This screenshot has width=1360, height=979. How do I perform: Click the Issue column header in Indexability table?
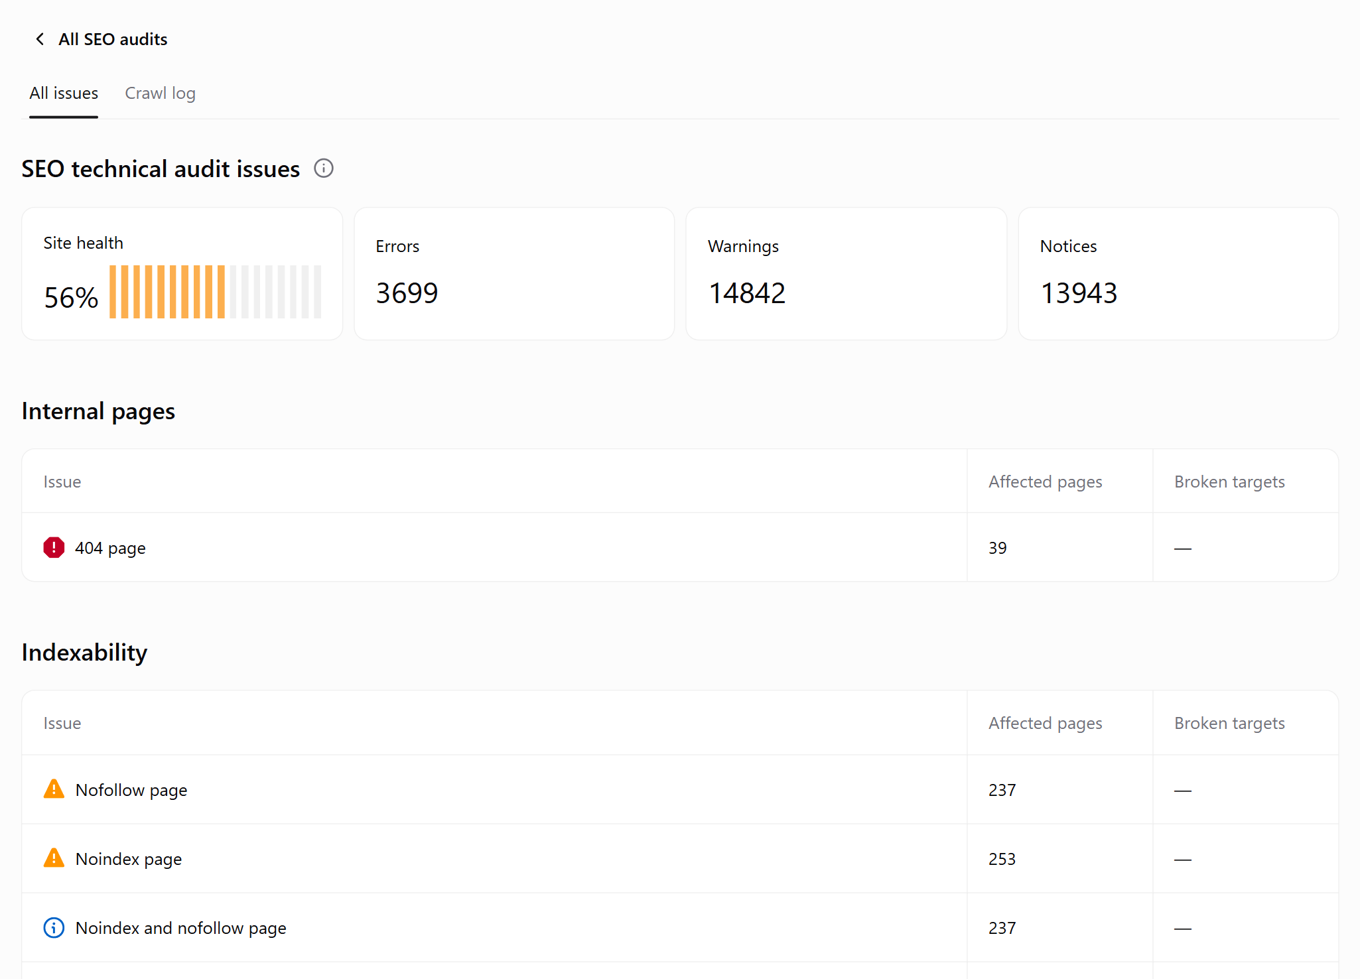(x=62, y=723)
